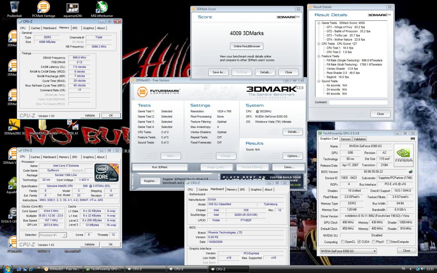Open the NVIDIA GeForce 8300 GS dropdown

coord(348,251)
